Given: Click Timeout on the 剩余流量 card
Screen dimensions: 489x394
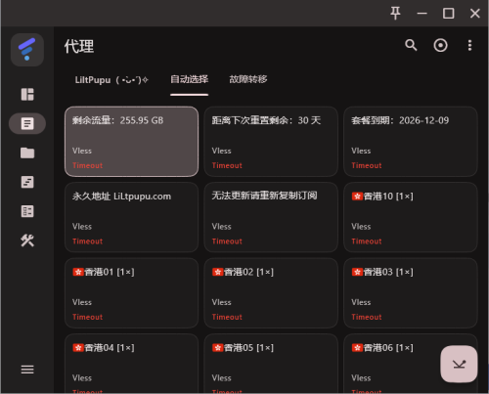Looking at the screenshot, I should 87,165.
